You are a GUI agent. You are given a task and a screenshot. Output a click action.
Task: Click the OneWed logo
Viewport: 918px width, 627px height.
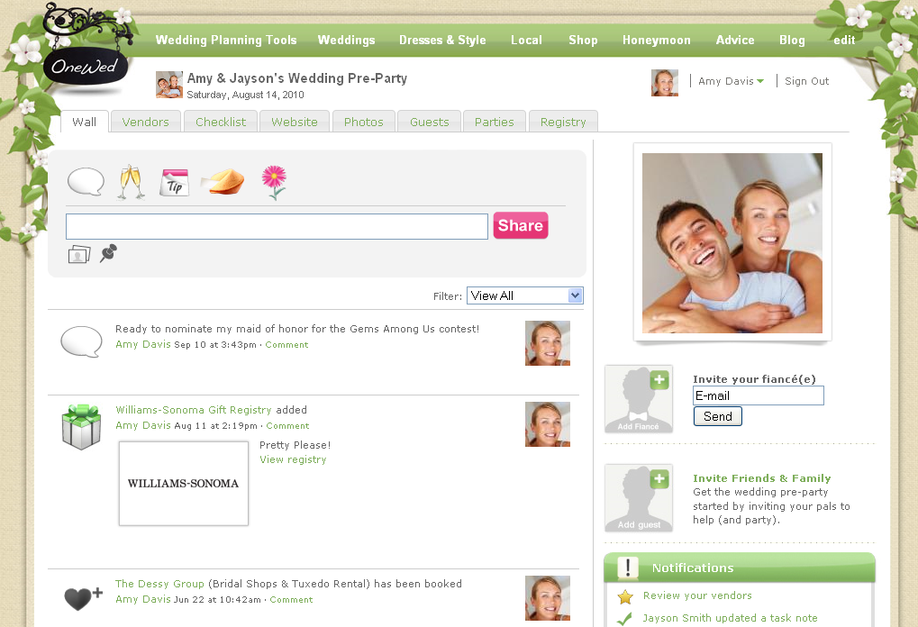85,67
